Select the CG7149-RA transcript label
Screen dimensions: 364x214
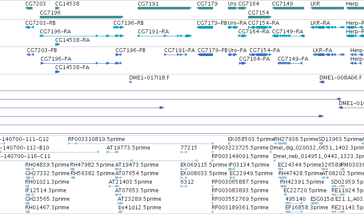point(287,32)
